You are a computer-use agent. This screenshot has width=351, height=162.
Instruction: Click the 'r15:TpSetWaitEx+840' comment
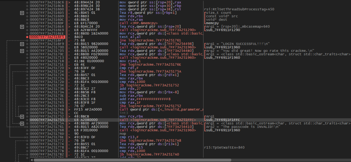224,148
